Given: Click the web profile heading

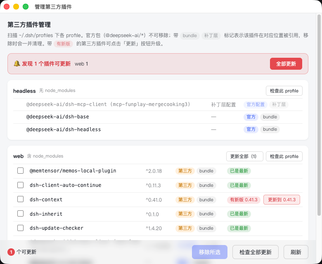Looking at the screenshot, I should [18, 156].
